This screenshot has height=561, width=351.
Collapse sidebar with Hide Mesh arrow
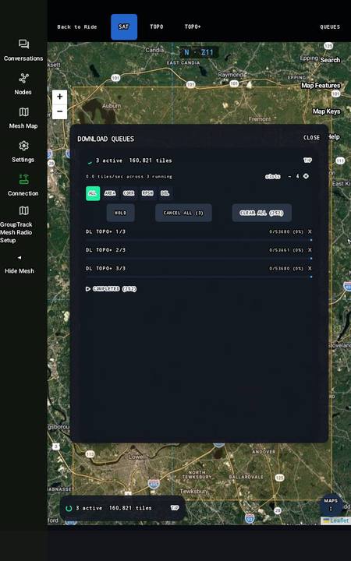pyautogui.click(x=19, y=258)
